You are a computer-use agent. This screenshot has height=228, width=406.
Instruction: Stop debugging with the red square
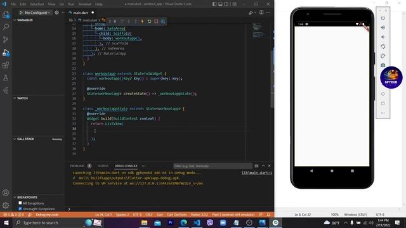point(156,22)
